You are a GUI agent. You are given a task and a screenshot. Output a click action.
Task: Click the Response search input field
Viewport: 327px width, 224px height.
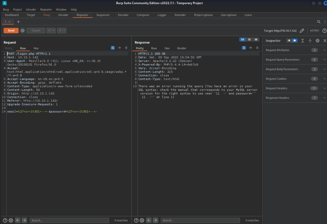[200, 220]
